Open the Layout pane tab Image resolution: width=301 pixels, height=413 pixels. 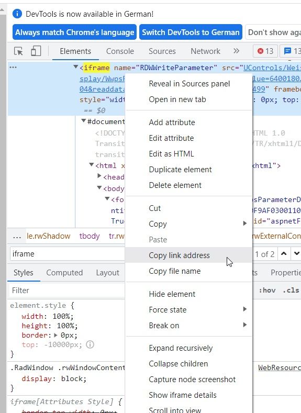coord(107,273)
